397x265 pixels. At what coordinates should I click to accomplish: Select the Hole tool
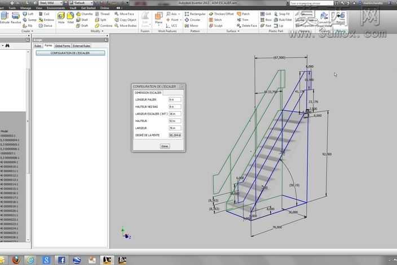[61, 18]
